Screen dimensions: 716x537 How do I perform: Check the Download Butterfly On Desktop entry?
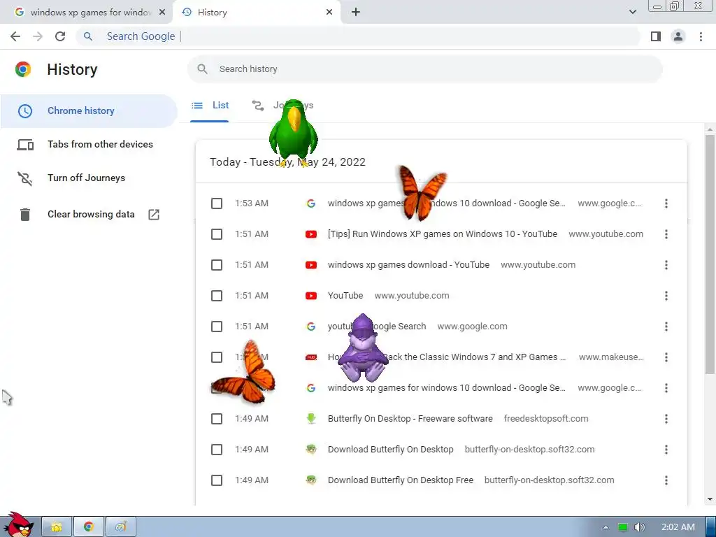(x=217, y=450)
